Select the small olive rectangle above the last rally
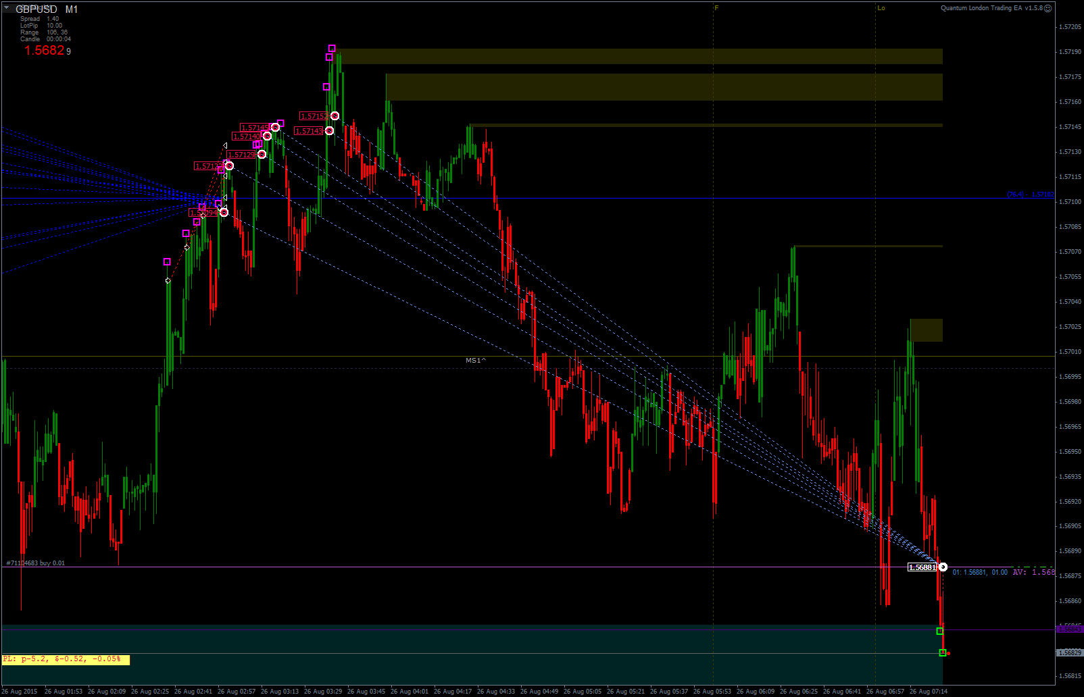Image resolution: width=1084 pixels, height=697 pixels. [x=927, y=330]
